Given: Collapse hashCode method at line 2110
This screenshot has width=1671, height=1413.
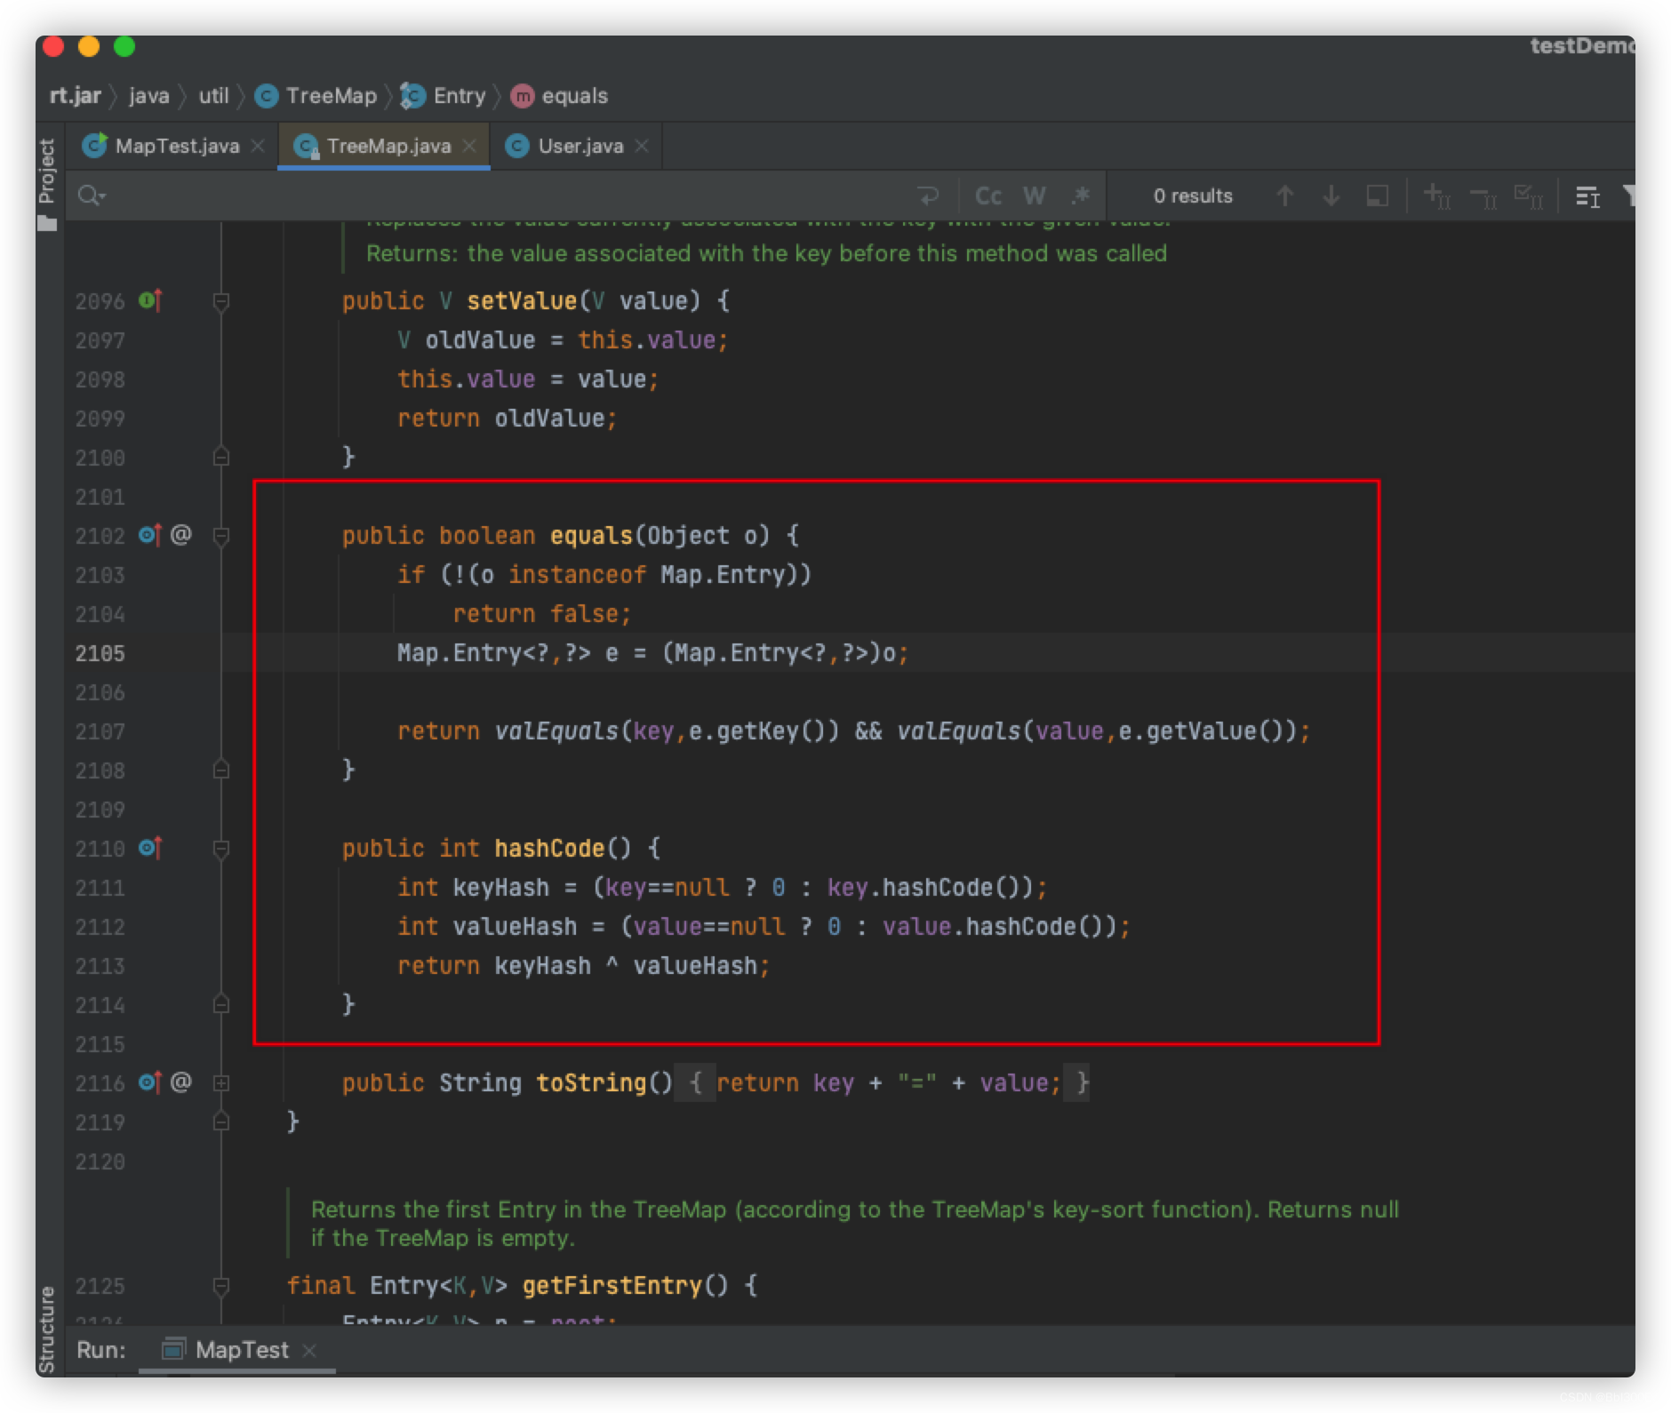Looking at the screenshot, I should [x=221, y=849].
